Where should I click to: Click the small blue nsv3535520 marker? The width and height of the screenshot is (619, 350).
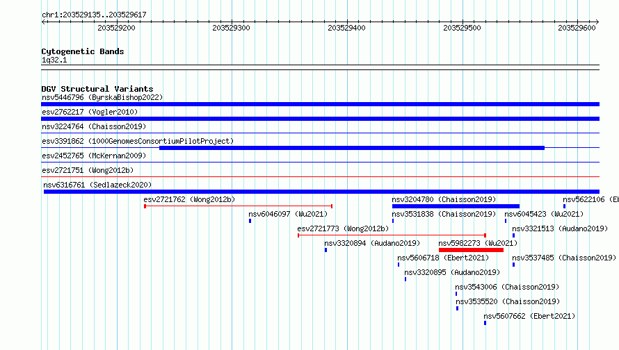click(458, 308)
